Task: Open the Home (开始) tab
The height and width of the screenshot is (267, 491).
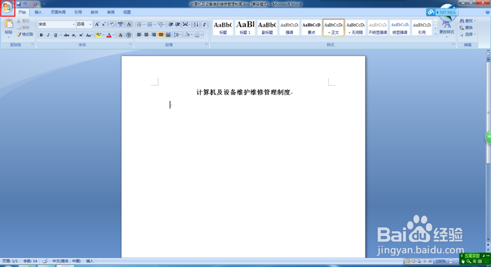Action: [x=22, y=12]
